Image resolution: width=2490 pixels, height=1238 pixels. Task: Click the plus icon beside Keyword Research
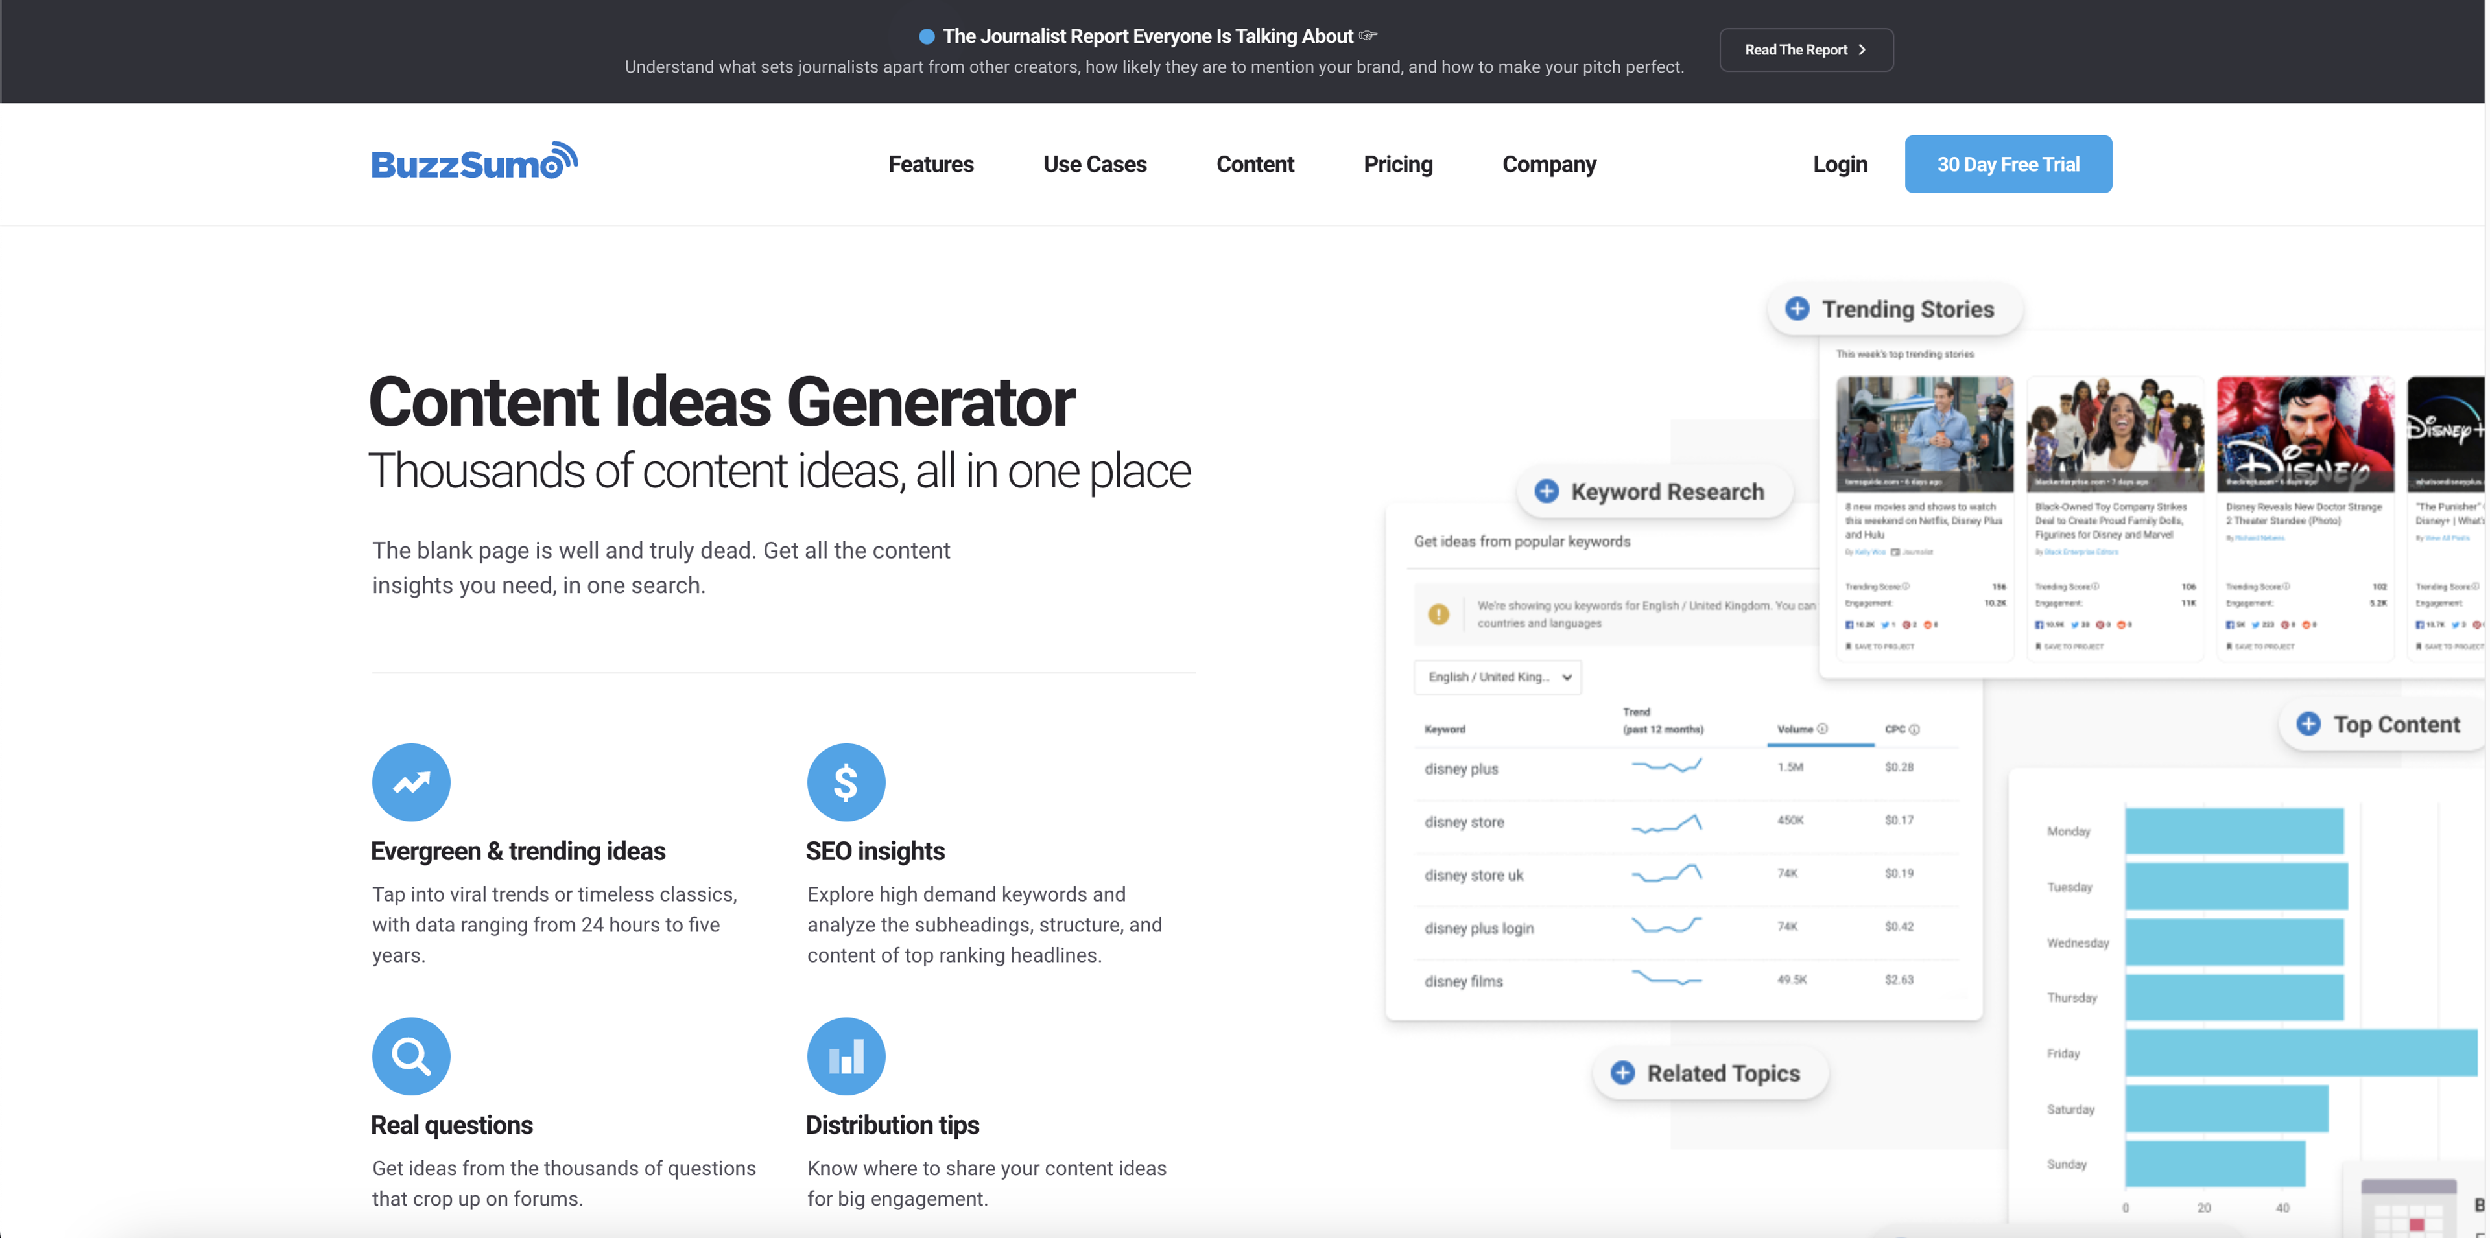[1547, 492]
